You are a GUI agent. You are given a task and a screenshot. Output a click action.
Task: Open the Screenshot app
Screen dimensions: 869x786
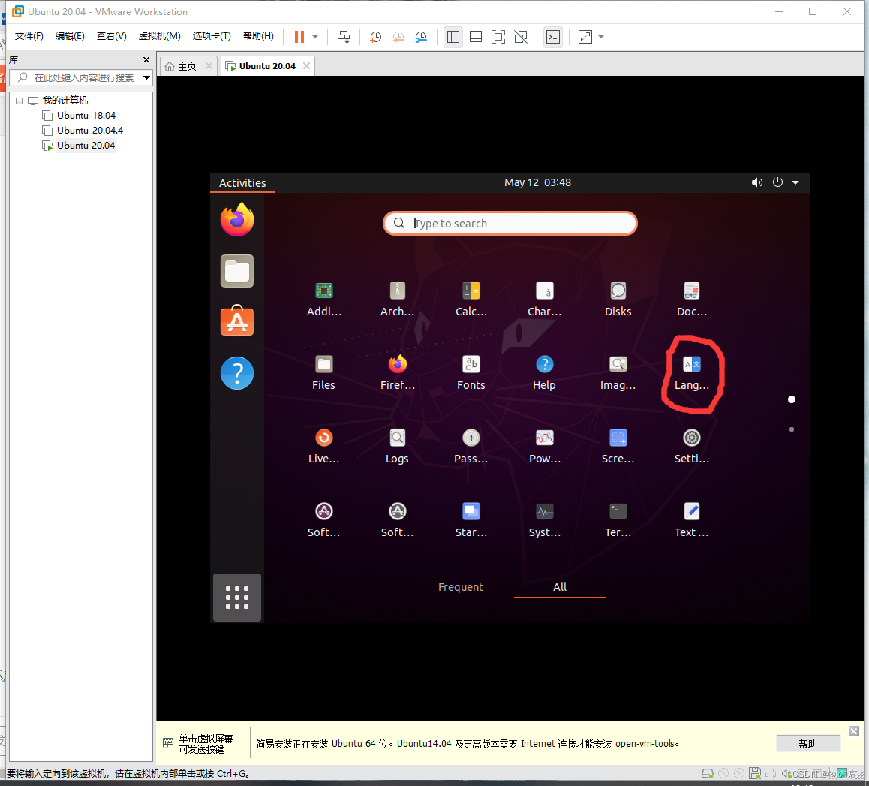(618, 438)
